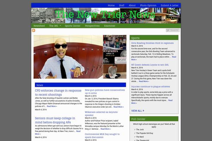Screen dimensions: 212x141
Task: Click the blue News section header
Action: [x=81, y=85]
